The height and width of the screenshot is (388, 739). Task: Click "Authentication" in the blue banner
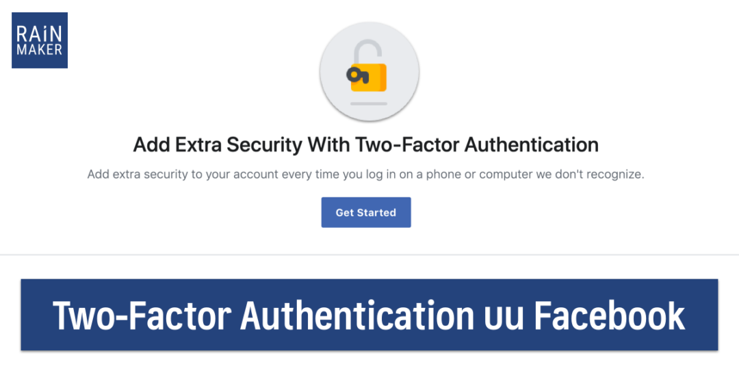point(356,315)
